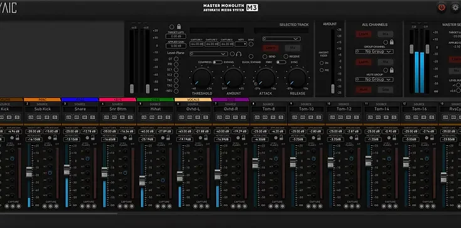Click the lock icon above Target LUFS
461x228 pixels.
(x=179, y=27)
